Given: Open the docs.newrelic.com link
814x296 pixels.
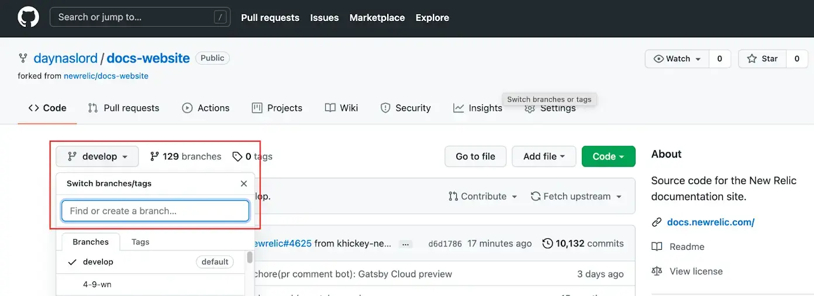Looking at the screenshot, I should (710, 222).
